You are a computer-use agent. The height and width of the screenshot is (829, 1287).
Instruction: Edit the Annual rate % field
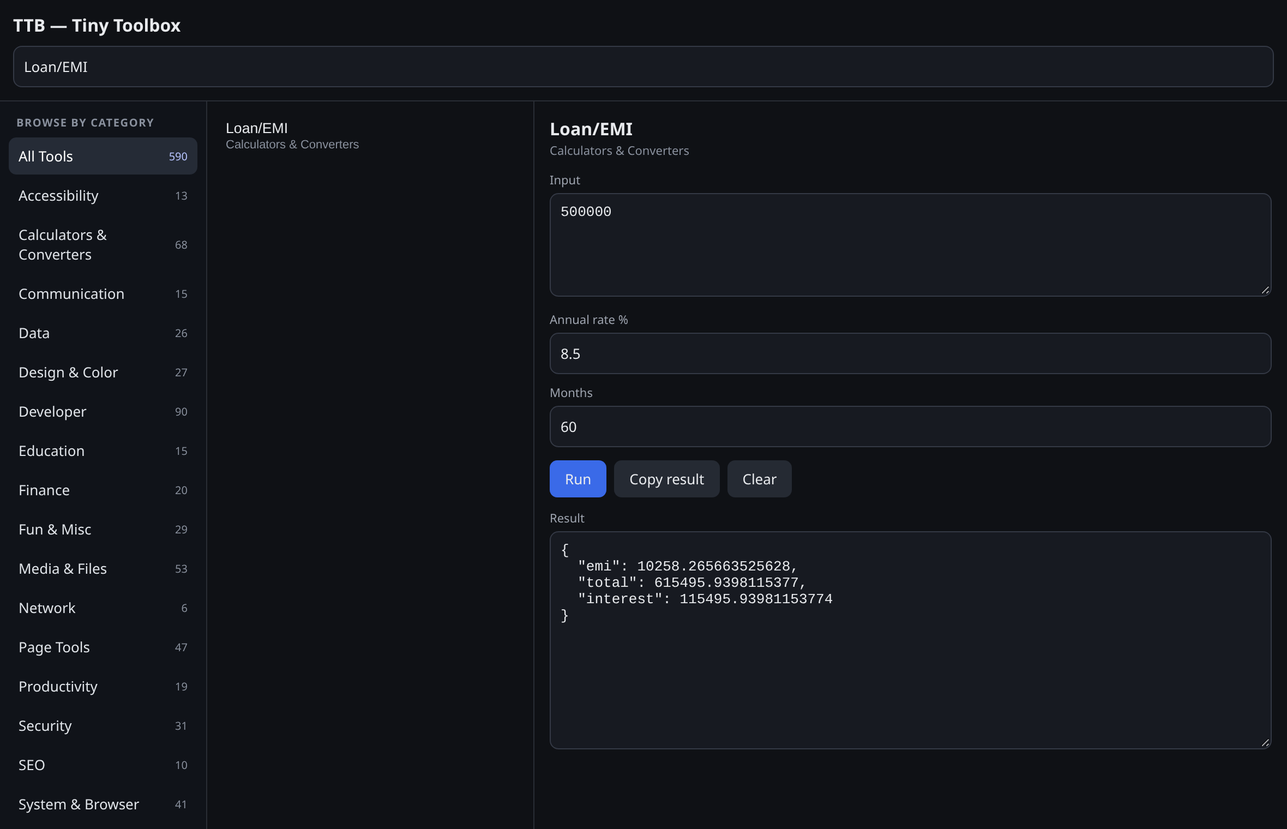[910, 353]
